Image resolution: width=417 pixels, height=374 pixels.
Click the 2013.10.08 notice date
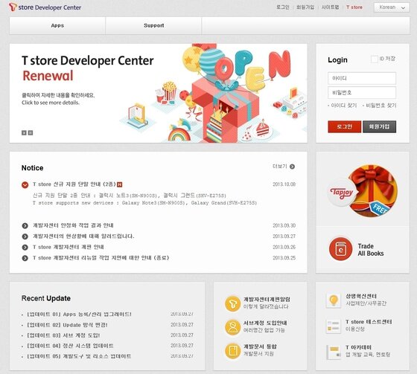point(284,184)
